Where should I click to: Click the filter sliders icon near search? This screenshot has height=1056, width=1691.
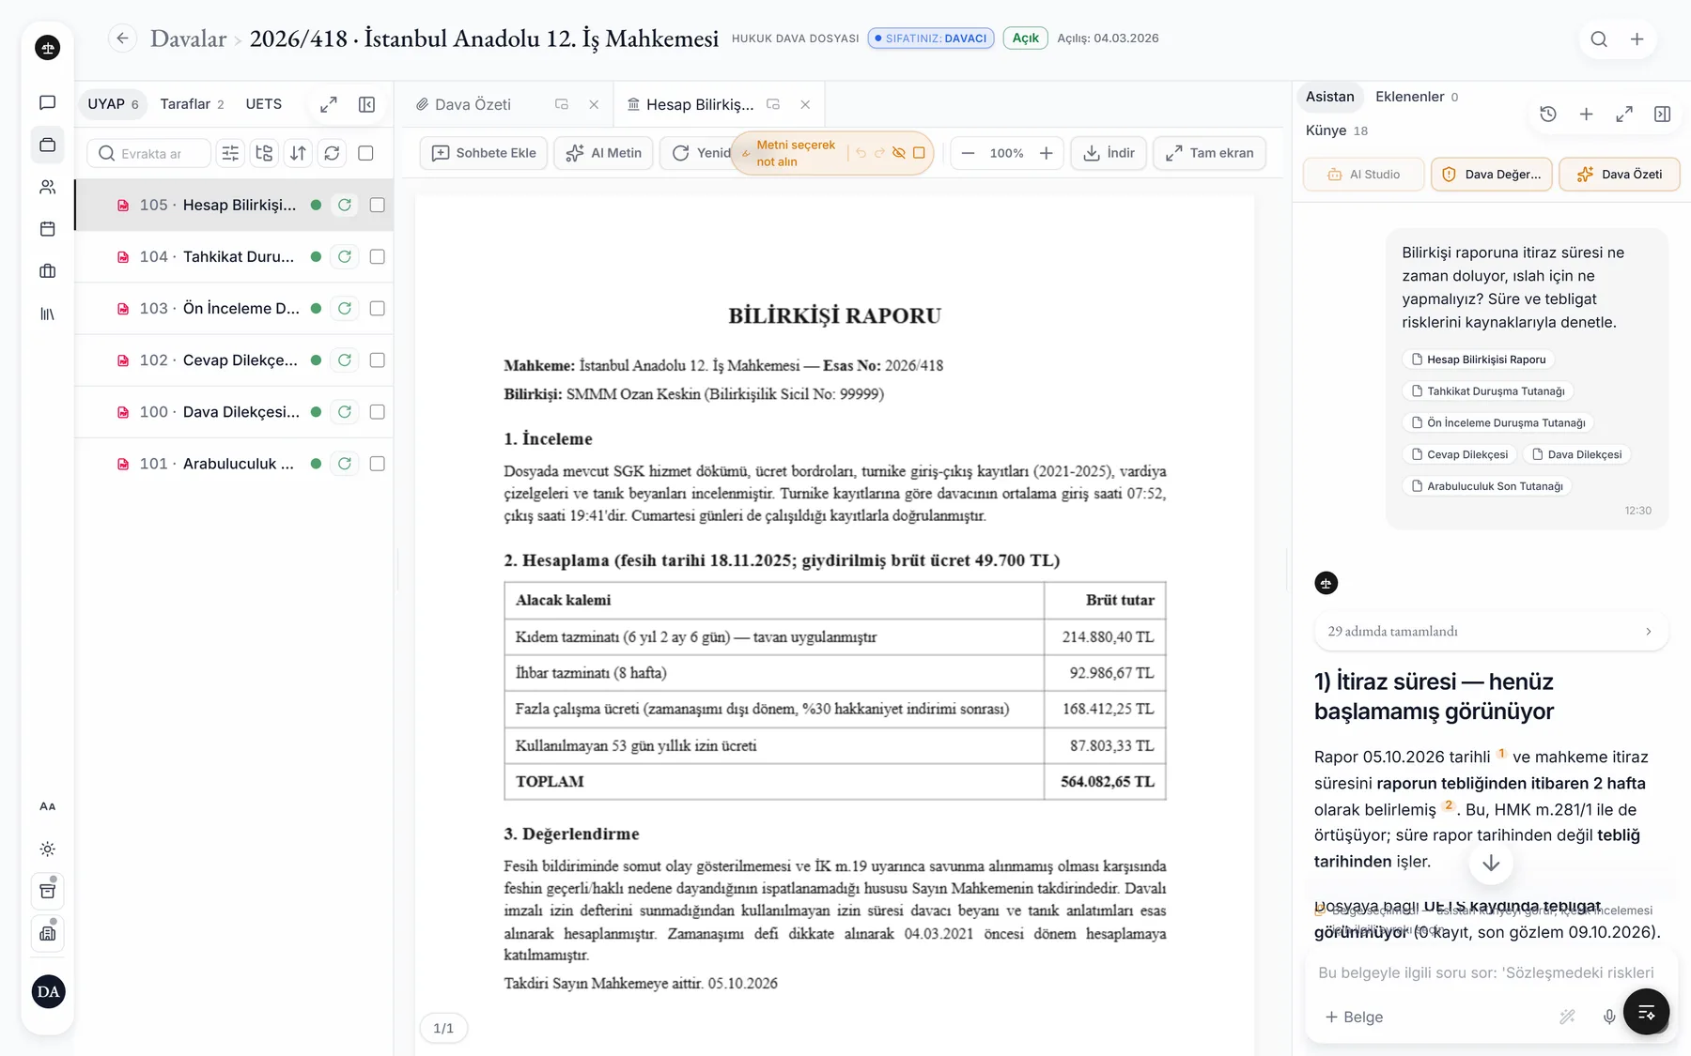230,153
